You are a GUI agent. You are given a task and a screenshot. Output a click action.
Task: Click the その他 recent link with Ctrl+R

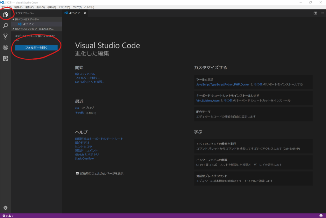[79, 113]
